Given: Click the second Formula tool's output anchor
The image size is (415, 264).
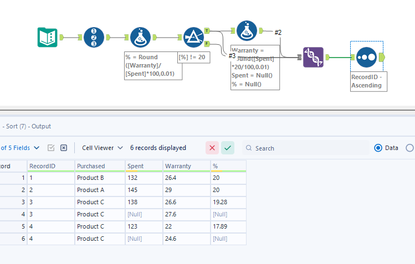Looking at the screenshot, I should pos(261,30).
